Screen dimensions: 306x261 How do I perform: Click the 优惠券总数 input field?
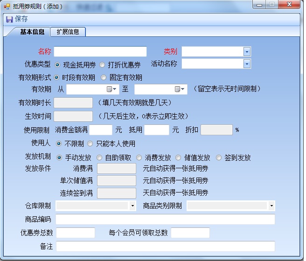76,233
